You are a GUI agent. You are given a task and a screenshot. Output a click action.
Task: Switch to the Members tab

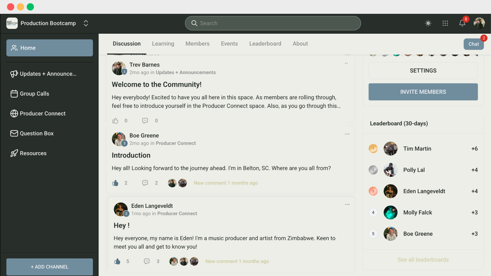197,44
